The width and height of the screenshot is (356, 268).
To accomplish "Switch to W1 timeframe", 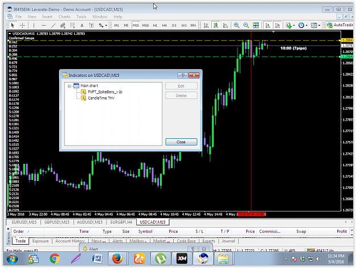I will coord(184,26).
